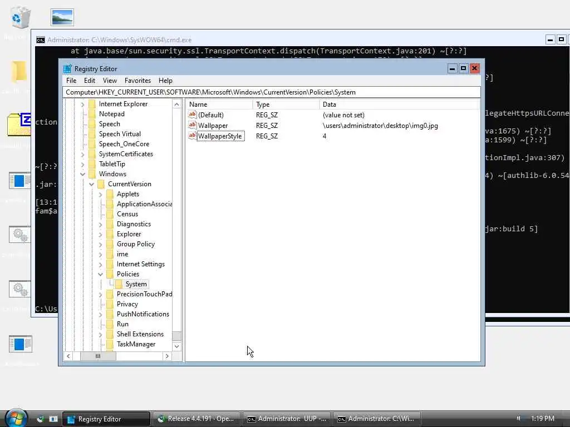Sort values by the Data column header
The image size is (570, 427).
(399, 105)
